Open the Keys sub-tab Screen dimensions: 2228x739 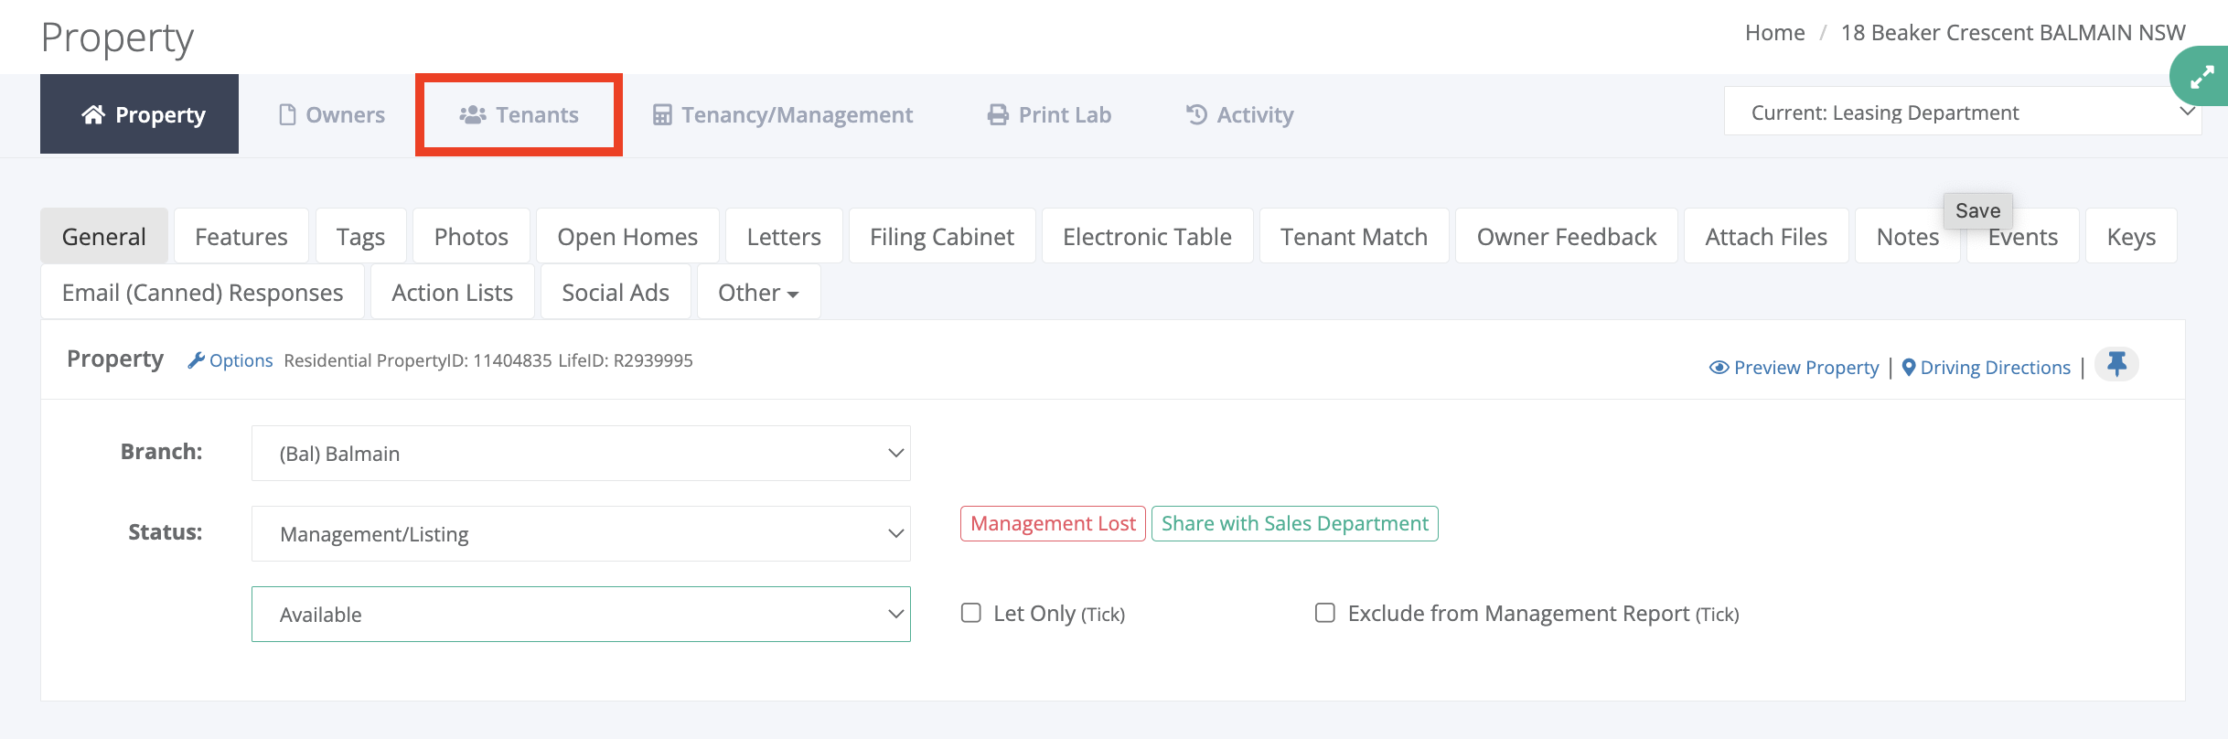click(x=2131, y=237)
